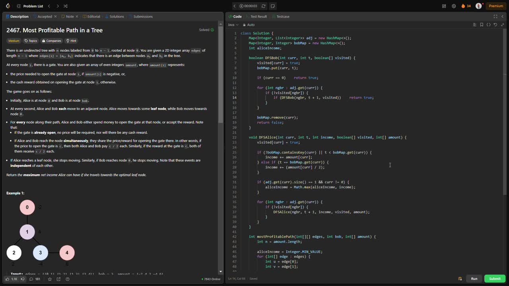Open the Java language dropdown
The height and width of the screenshot is (286, 509).
click(x=233, y=25)
